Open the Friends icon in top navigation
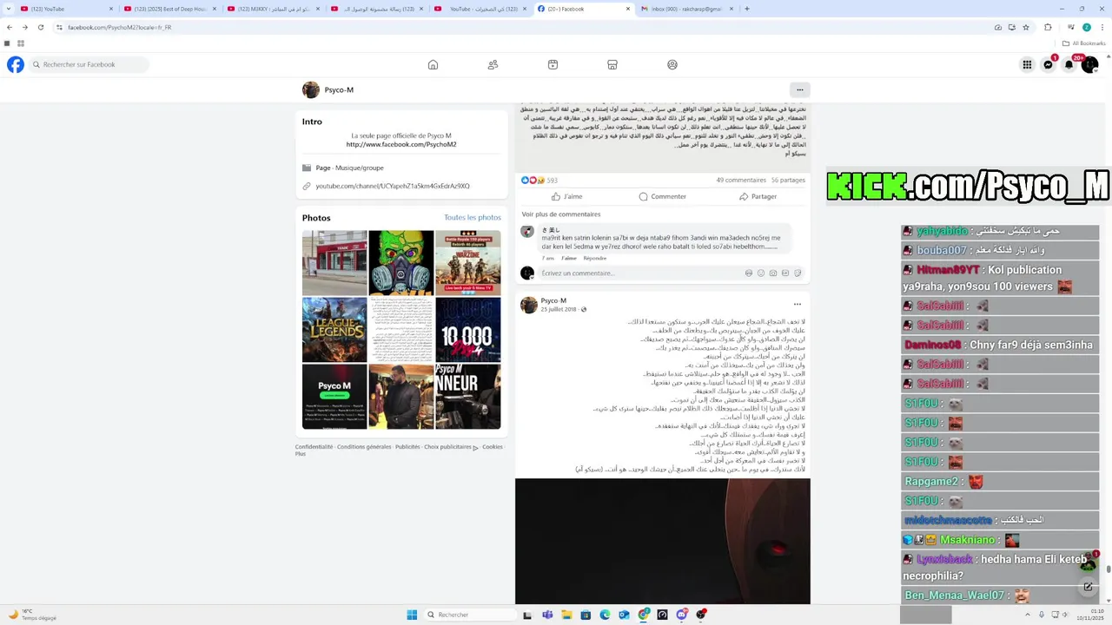Viewport: 1112px width, 625px height. click(493, 64)
